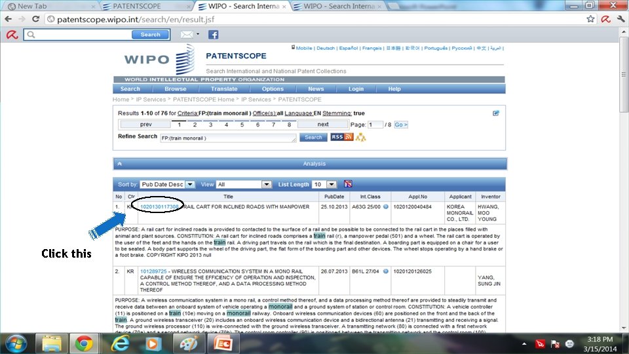The image size is (629, 354).
Task: Click the prev page button
Action: [145, 125]
